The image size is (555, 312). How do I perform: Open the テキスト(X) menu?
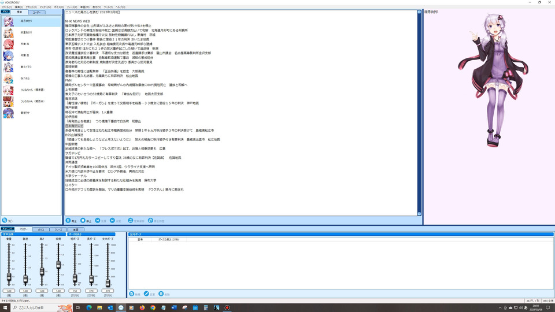[31, 7]
